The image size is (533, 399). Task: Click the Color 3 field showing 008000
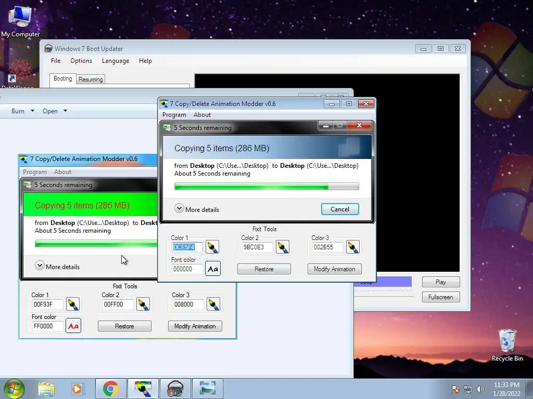point(188,304)
